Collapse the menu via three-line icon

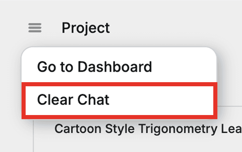click(35, 28)
